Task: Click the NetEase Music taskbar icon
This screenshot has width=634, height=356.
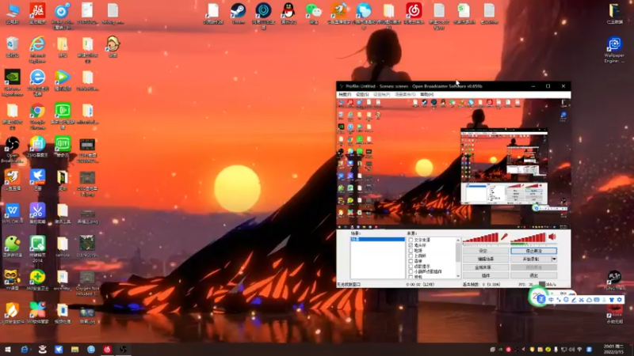Action: [107, 349]
